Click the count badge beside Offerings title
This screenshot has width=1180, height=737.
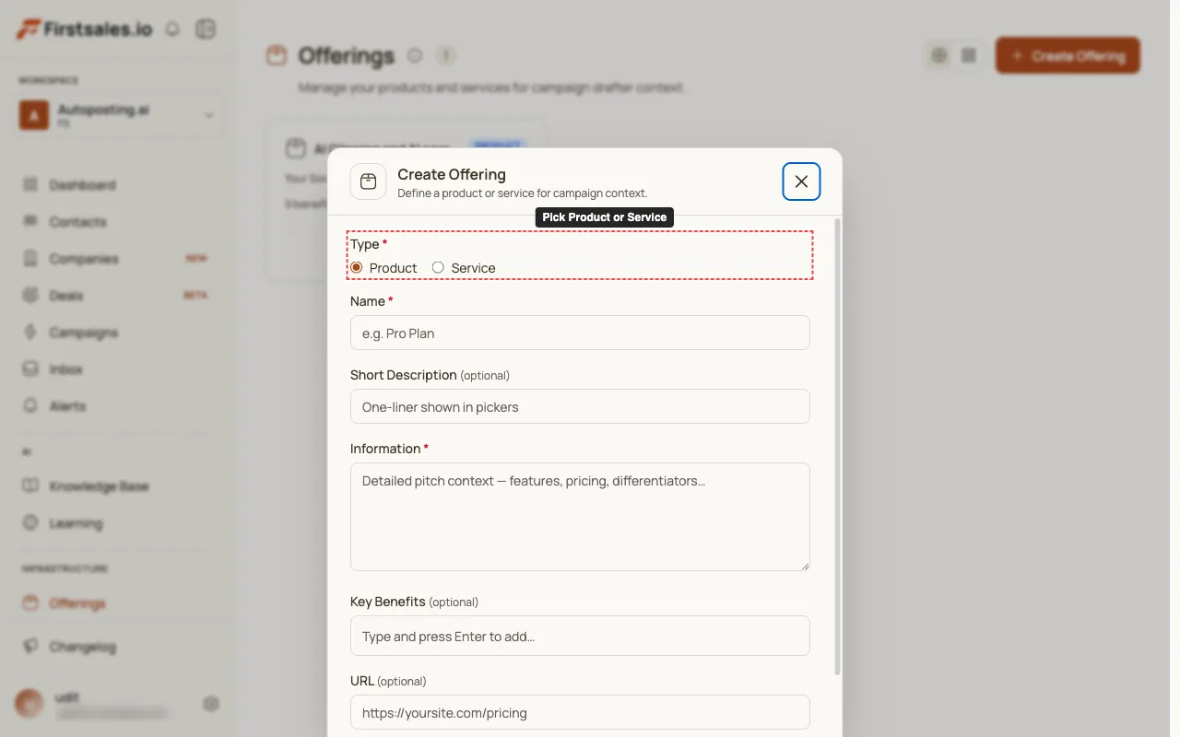446,55
